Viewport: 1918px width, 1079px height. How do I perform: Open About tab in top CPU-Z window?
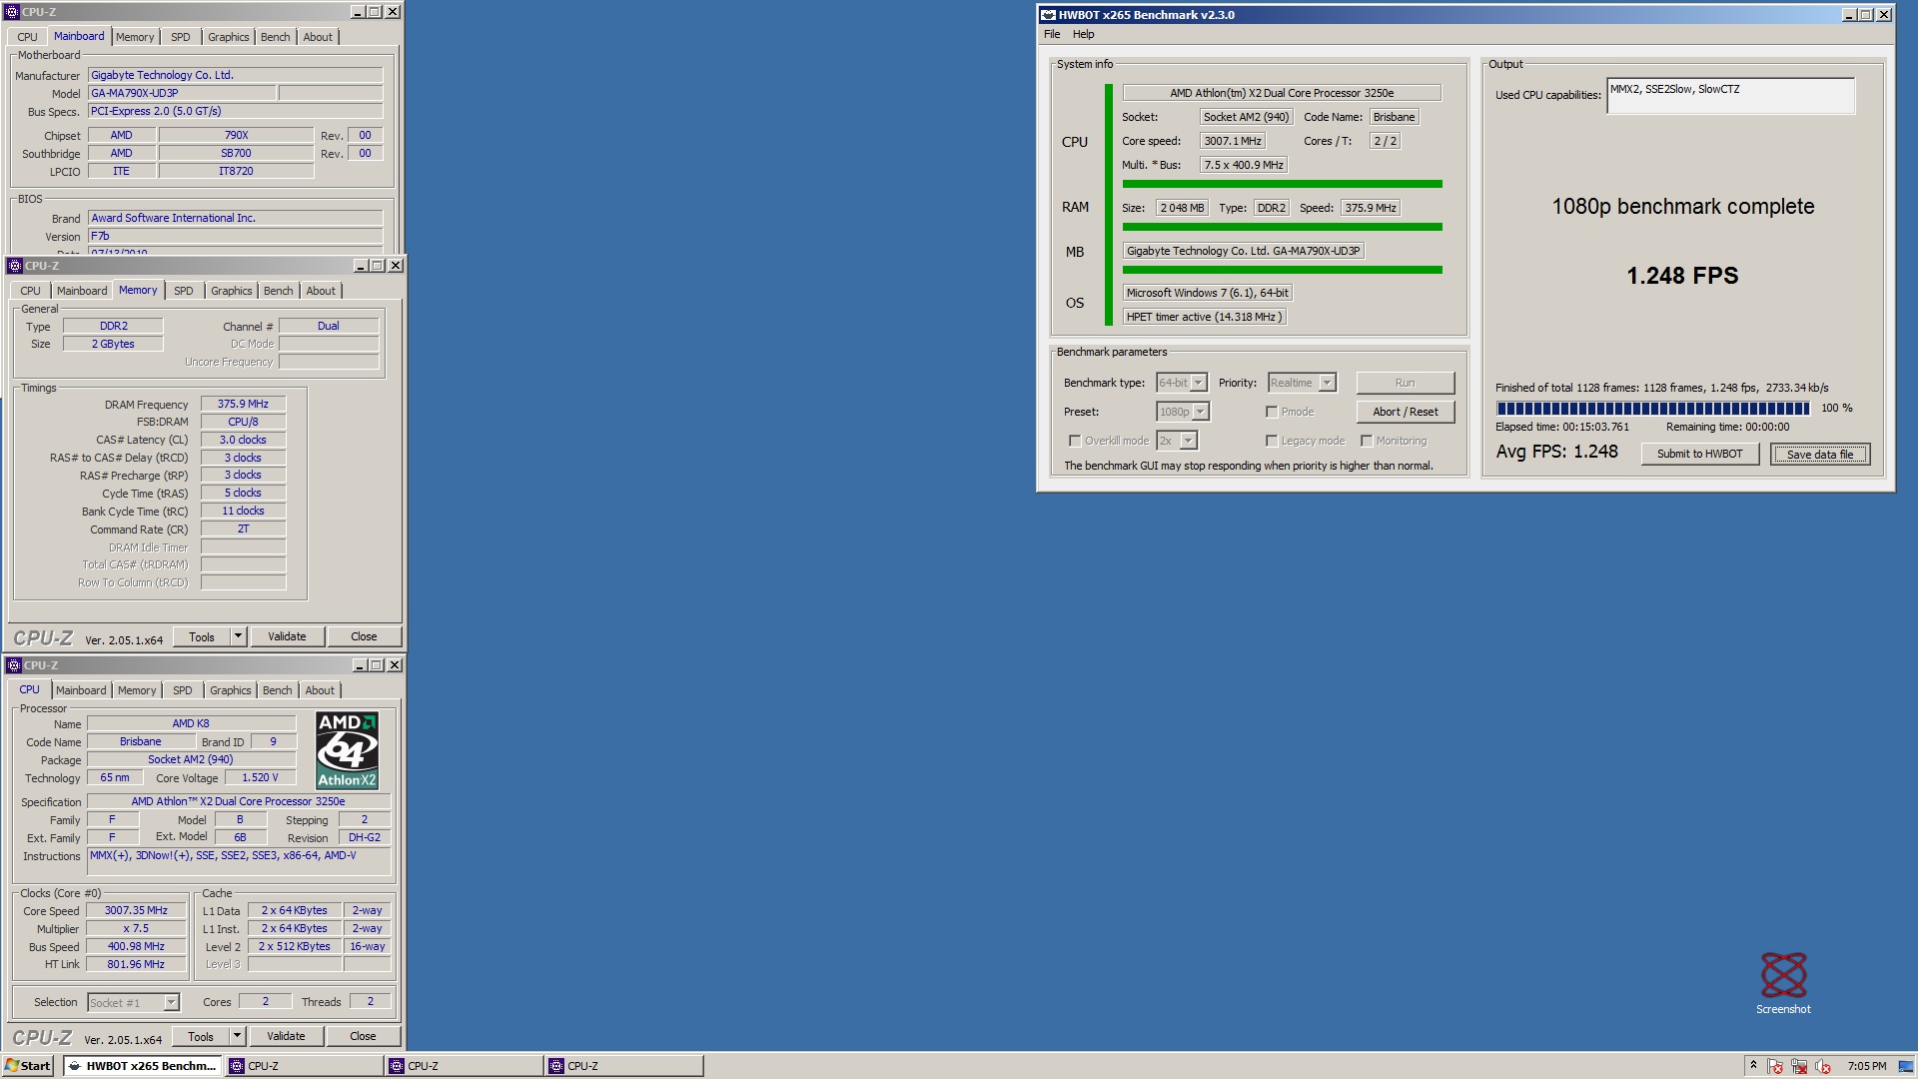coord(318,37)
